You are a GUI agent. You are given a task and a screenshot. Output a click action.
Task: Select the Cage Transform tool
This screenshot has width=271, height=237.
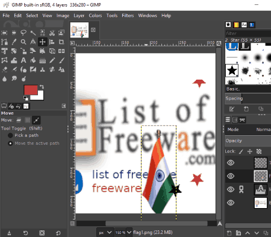4,60
